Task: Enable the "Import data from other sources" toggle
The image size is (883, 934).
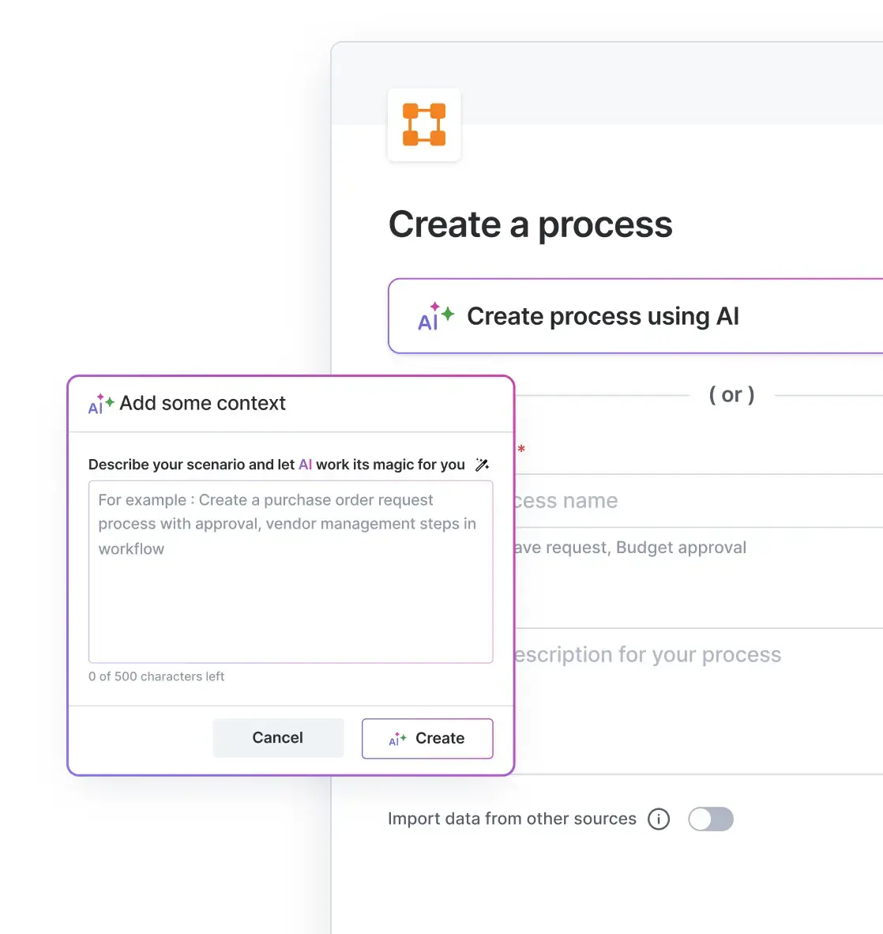Action: pyautogui.click(x=710, y=819)
